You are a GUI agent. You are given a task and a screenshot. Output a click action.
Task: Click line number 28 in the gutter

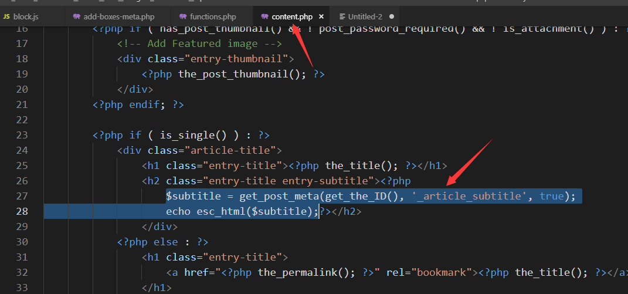[x=22, y=211]
